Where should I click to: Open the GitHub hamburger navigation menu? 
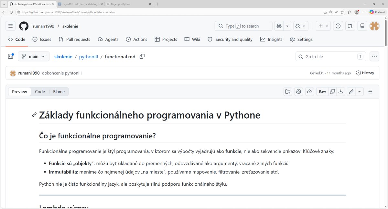(10, 26)
